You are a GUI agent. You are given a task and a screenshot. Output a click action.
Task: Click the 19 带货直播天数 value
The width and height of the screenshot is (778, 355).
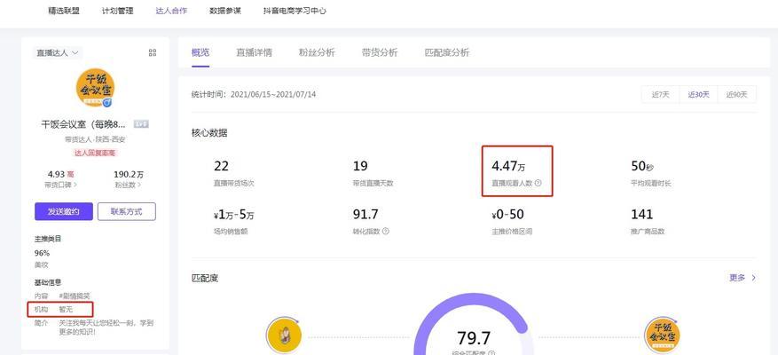point(360,166)
